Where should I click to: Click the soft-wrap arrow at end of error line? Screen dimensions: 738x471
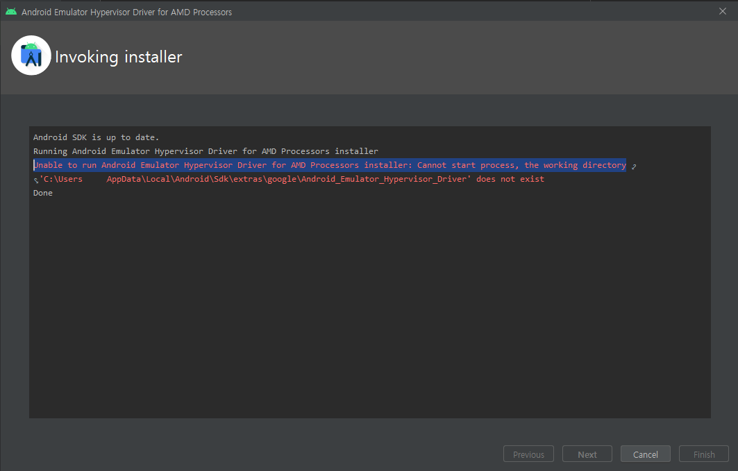point(634,166)
